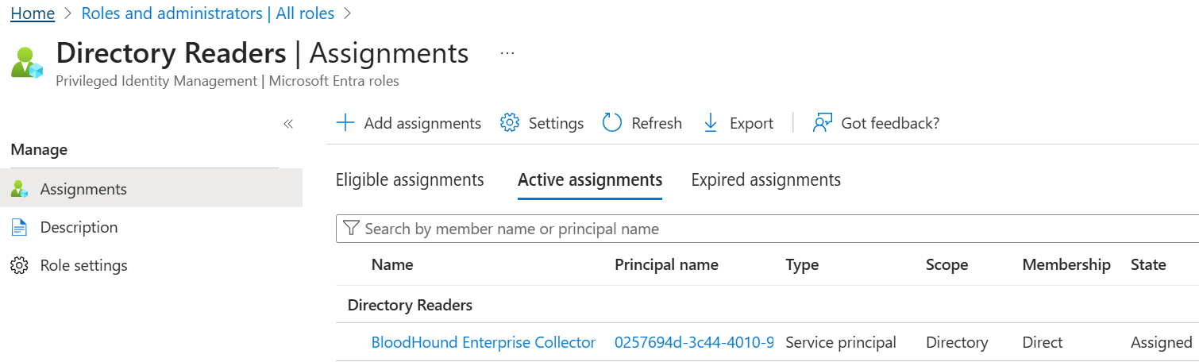
Task: Click the Assigned state cell
Action: click(x=1162, y=343)
